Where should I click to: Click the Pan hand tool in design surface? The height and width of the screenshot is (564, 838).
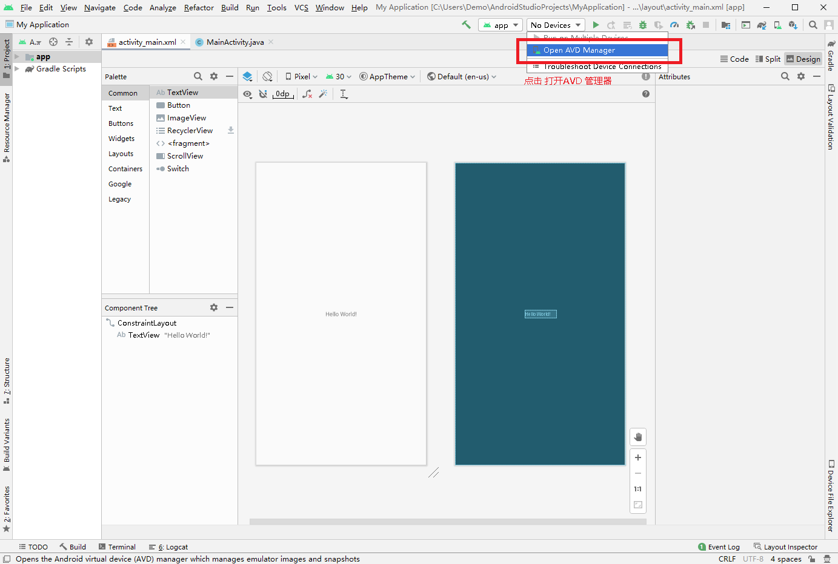(638, 437)
